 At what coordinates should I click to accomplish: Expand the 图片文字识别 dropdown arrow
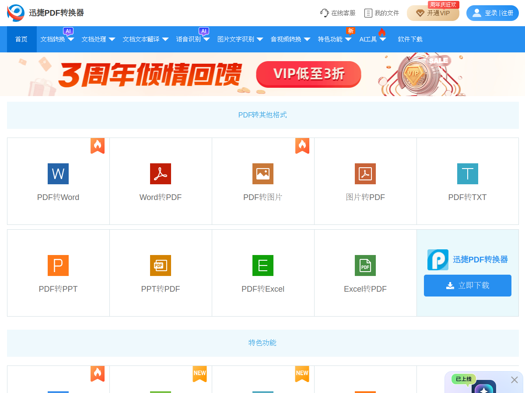(x=260, y=39)
